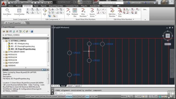
Task: Toggle SNAP mode in status bar
Action: click(33, 97)
